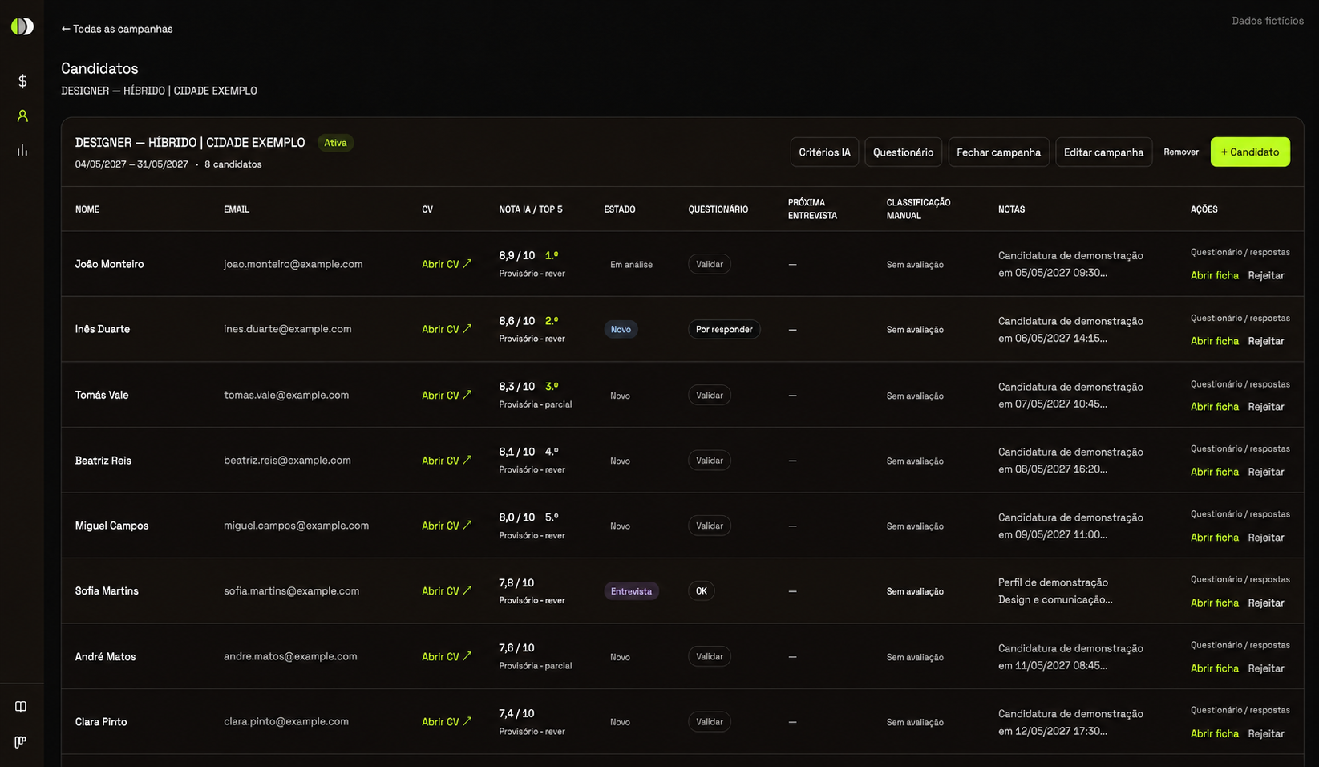Click the OK questionnaire badge for Sofia Martins
This screenshot has width=1319, height=767.
coord(702,590)
